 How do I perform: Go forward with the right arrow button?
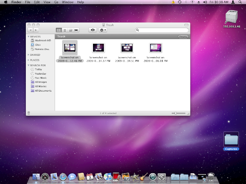[36, 30]
